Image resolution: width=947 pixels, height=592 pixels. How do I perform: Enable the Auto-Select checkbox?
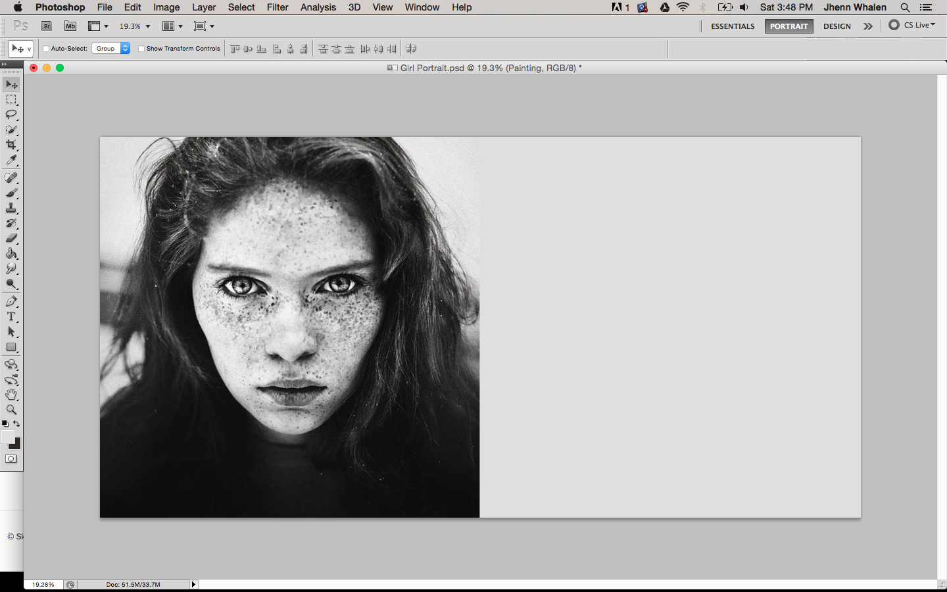click(x=46, y=49)
